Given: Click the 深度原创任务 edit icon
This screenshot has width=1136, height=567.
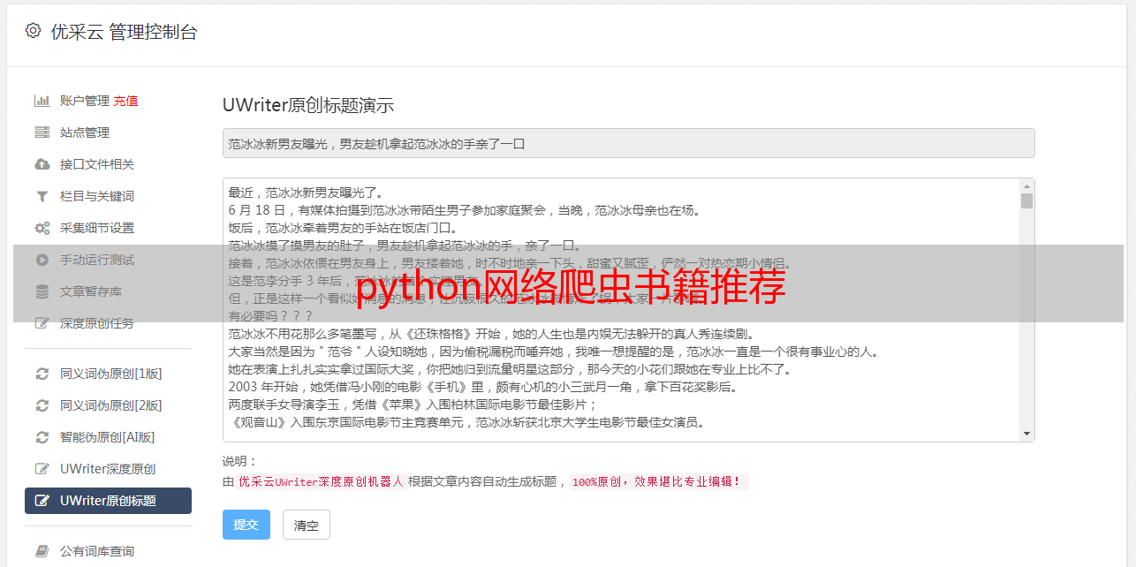Looking at the screenshot, I should coord(42,323).
